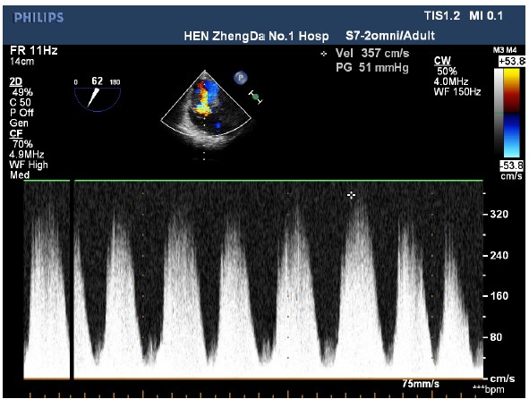529x399 pixels.
Task: Click the PG 51 mmHg readout
Action: click(x=372, y=67)
